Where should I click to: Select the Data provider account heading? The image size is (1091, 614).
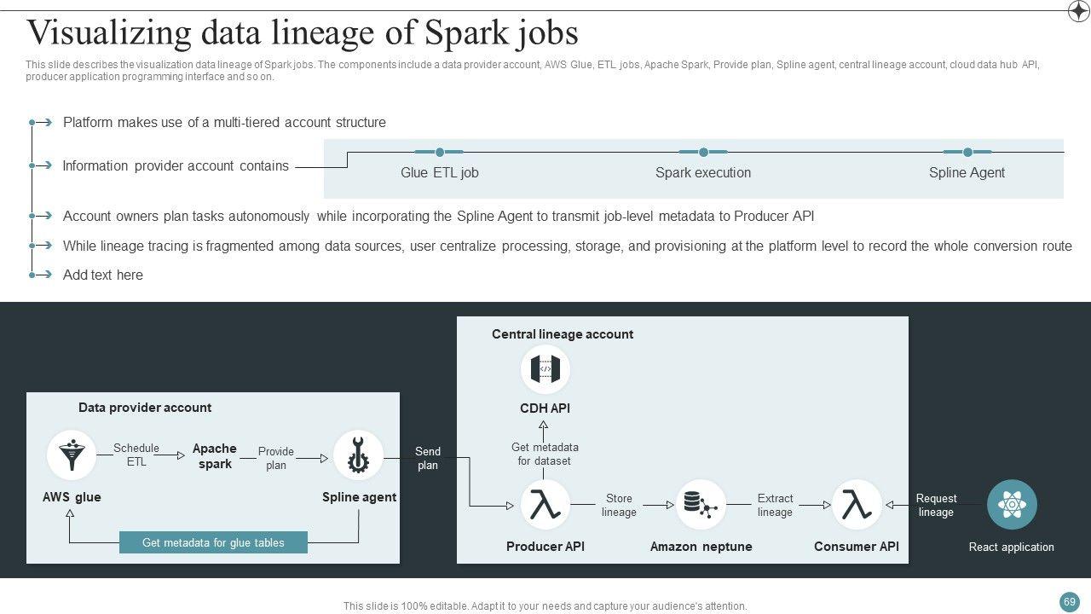click(x=145, y=408)
